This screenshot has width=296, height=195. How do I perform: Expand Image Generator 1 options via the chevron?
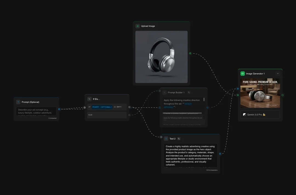click(278, 73)
